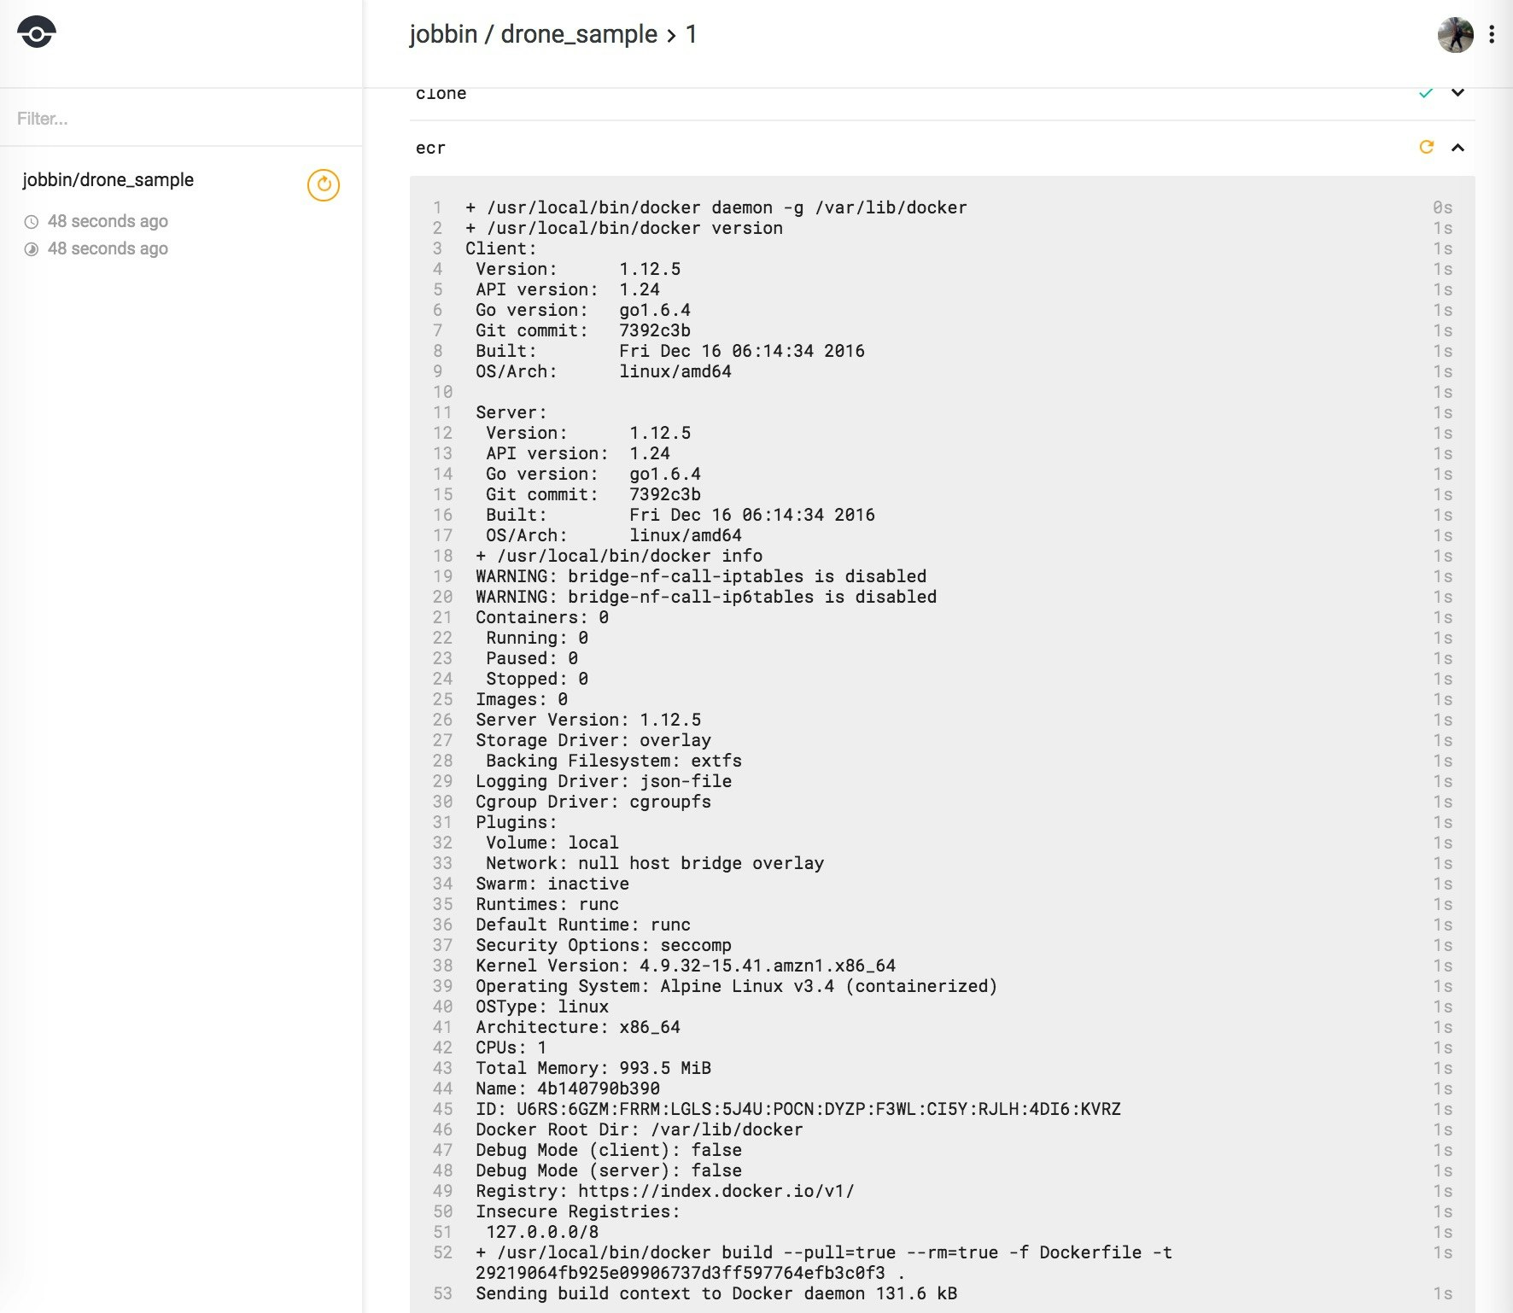
Task: Click log line 'Debug Mode (client): false'
Action: tap(609, 1150)
